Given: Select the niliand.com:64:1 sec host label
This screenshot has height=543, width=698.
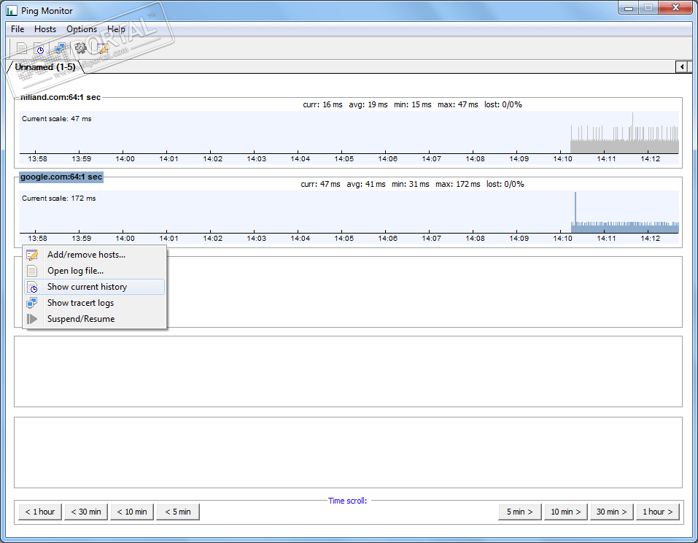Looking at the screenshot, I should pos(61,97).
